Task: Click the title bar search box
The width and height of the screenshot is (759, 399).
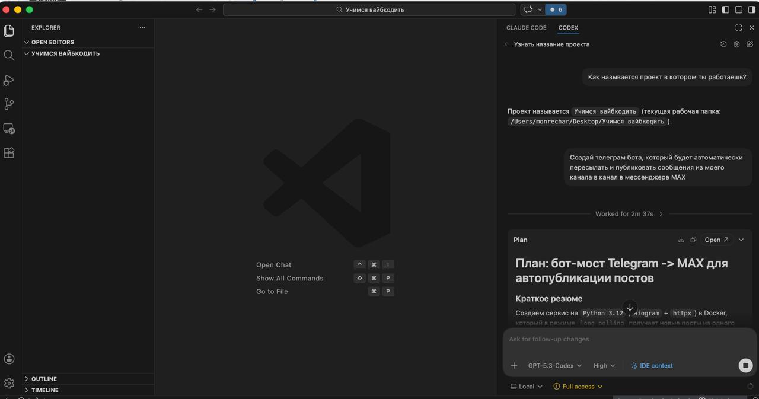Action: tap(369, 9)
